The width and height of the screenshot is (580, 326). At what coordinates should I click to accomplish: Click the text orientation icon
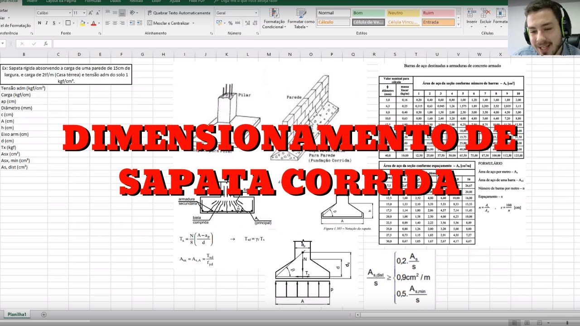[133, 13]
